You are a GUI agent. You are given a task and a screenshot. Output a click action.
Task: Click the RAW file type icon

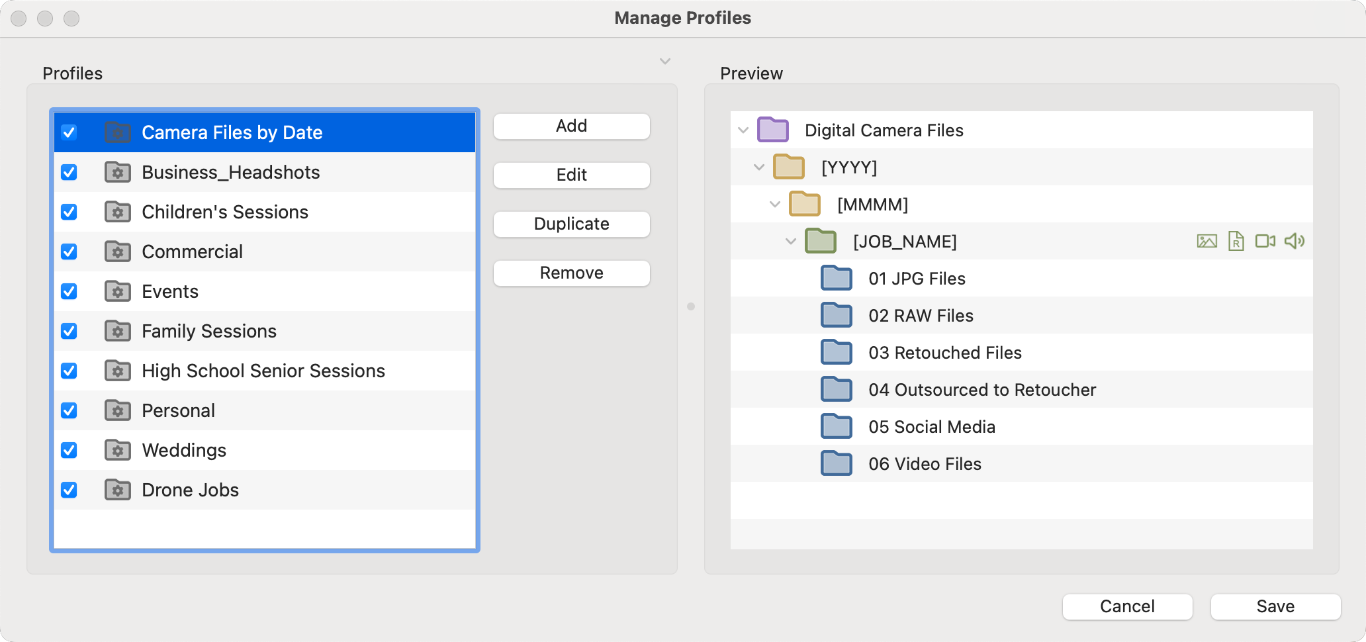point(1236,242)
